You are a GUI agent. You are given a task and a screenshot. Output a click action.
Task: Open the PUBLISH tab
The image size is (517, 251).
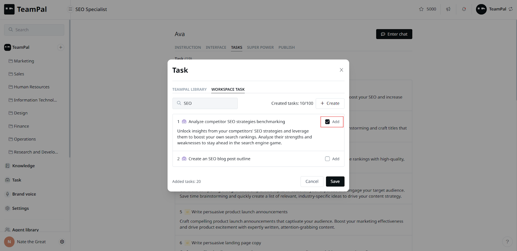click(x=287, y=47)
